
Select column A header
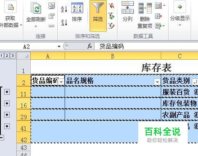tap(47, 56)
